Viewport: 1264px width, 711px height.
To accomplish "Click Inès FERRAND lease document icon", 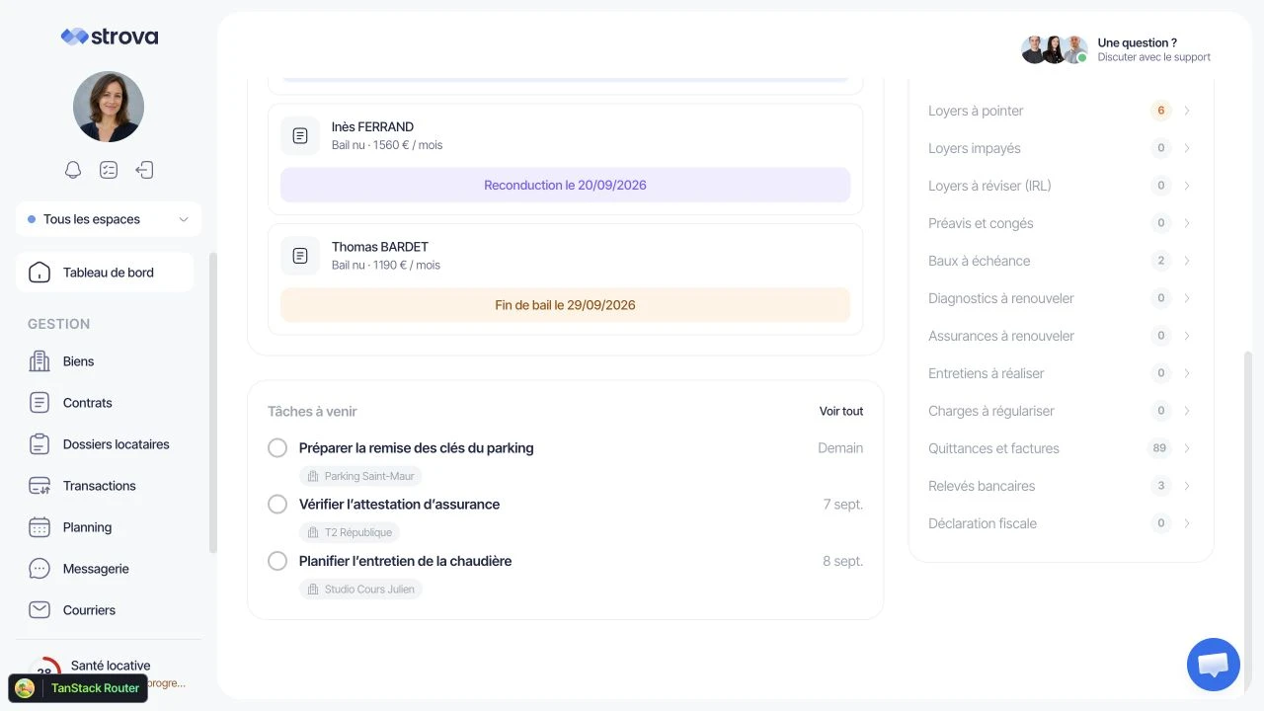I will click(x=300, y=136).
